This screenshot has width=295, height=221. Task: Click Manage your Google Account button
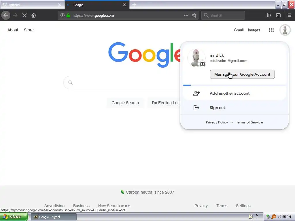pyautogui.click(x=242, y=74)
